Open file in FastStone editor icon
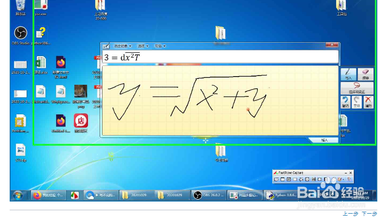 (x=276, y=179)
